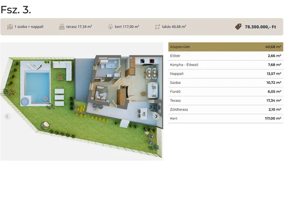Click the "78.300.000,- Ft" price text

(x=263, y=27)
